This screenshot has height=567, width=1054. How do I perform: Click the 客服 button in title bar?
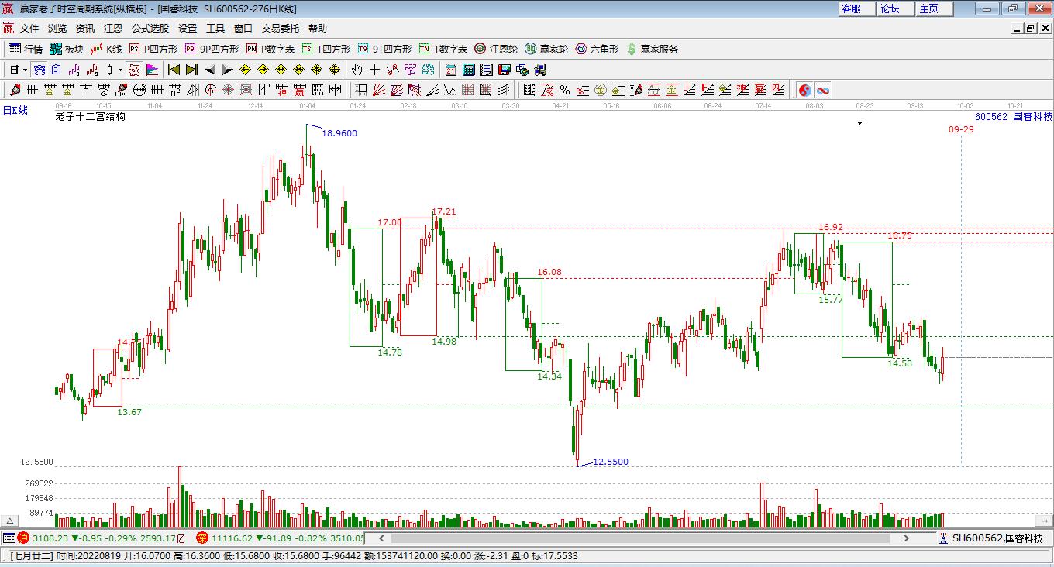coord(856,9)
